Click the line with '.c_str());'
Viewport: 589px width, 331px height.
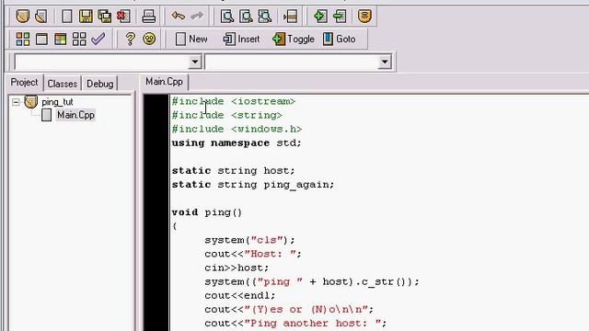coord(312,282)
